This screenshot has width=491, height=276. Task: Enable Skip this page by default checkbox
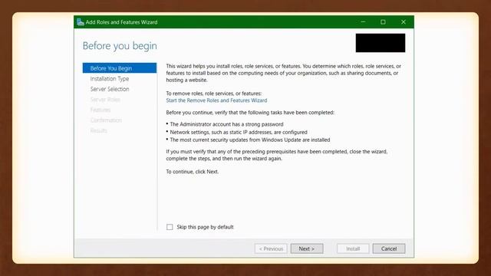pos(170,227)
